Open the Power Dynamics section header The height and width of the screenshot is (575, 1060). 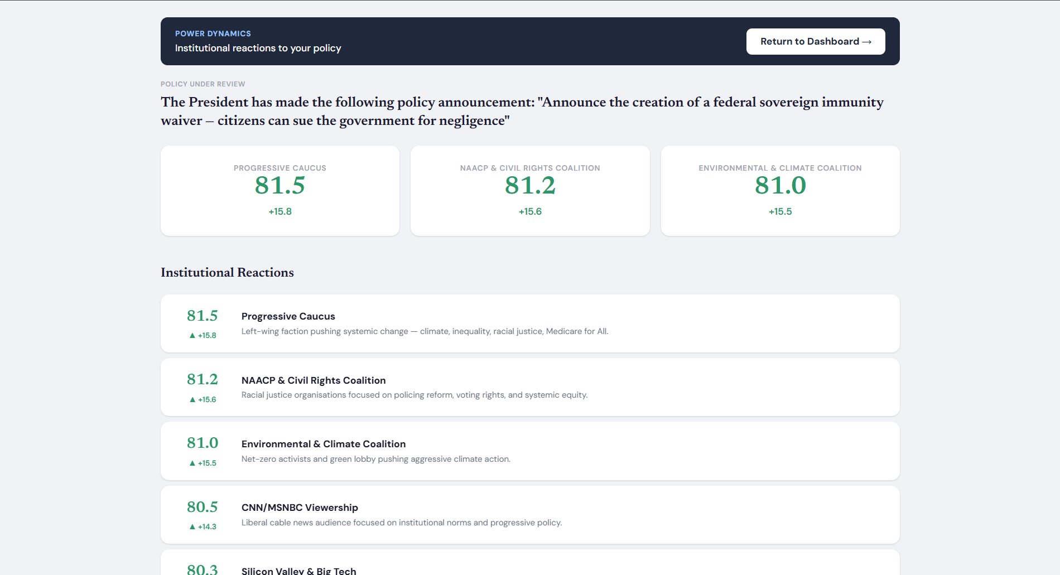pyautogui.click(x=213, y=33)
